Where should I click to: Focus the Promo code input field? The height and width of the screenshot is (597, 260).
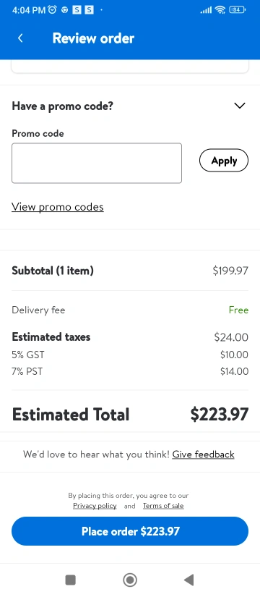click(97, 163)
